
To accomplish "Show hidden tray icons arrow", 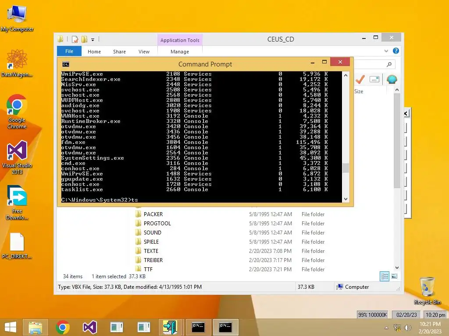I will coord(387,328).
